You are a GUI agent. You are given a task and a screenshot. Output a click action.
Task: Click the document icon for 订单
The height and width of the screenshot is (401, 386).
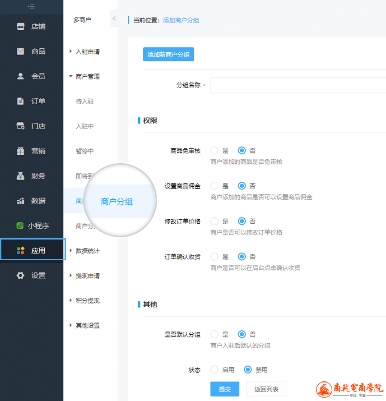[x=20, y=101]
